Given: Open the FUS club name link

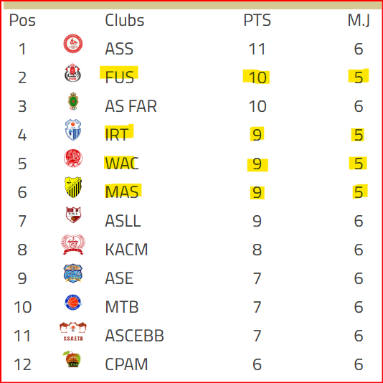Looking at the screenshot, I should 120,77.
